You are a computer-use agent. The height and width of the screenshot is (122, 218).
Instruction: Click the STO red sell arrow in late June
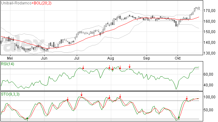68,99
